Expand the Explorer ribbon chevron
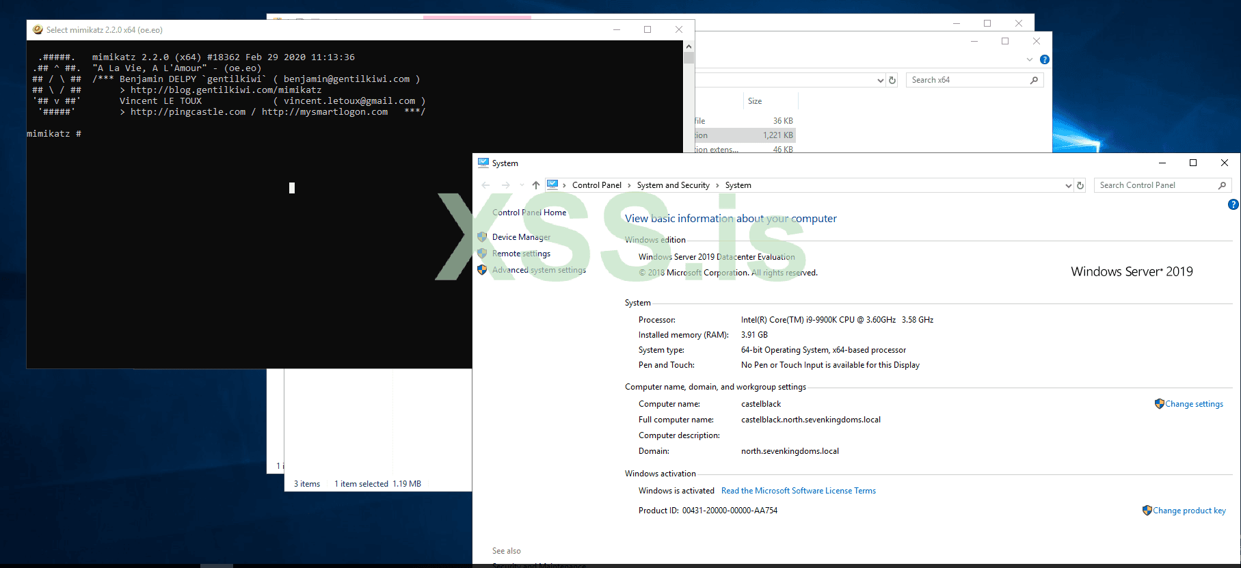 click(1030, 59)
